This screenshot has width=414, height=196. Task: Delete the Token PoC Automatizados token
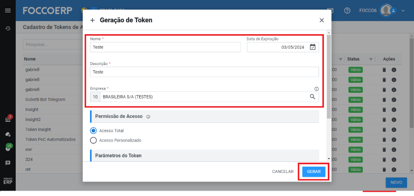(384, 140)
